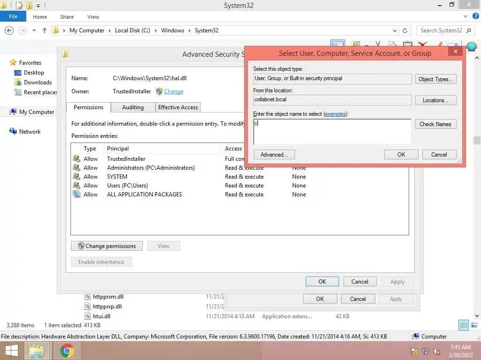Open the File ribbon menu

[13, 16]
